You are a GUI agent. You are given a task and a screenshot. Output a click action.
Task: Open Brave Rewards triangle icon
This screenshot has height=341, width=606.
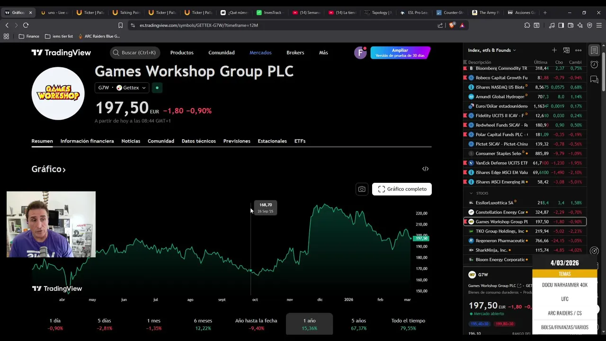[462, 25]
